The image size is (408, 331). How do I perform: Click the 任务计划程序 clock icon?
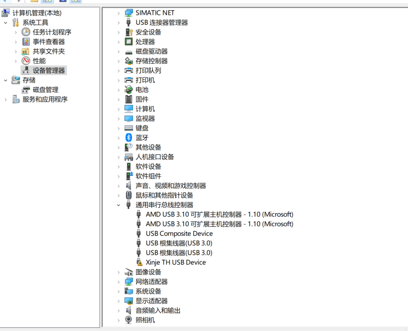pos(26,32)
